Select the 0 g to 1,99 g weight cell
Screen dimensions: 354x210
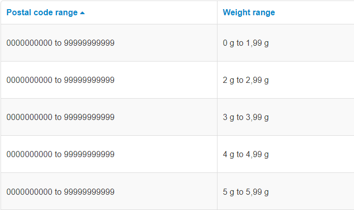point(246,43)
